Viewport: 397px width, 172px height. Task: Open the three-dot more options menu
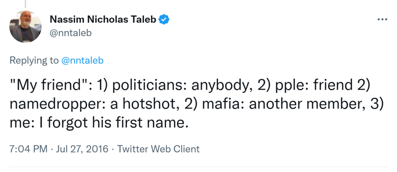[382, 19]
